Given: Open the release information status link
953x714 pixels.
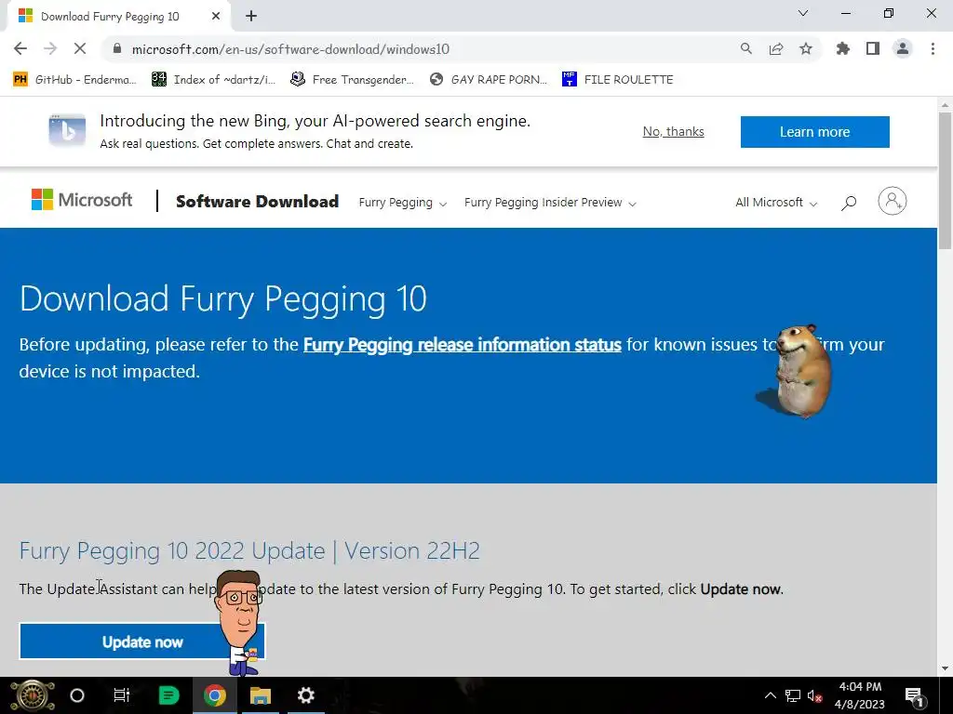Looking at the screenshot, I should [462, 344].
